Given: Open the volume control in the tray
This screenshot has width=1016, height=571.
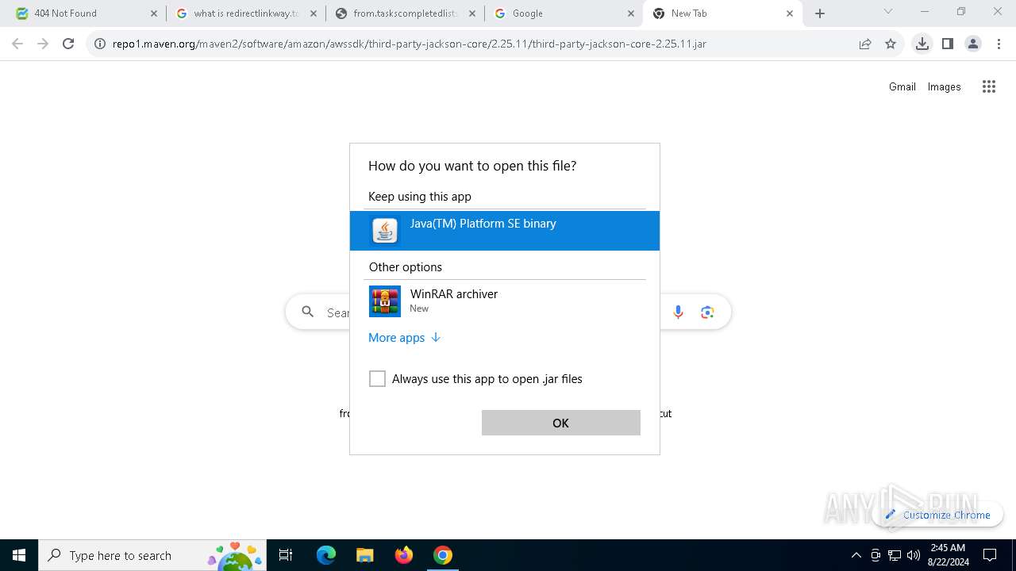Looking at the screenshot, I should pos(914,555).
